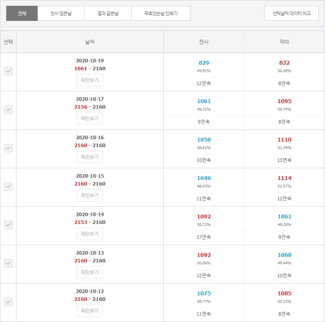Click 천사 value 1050
The width and height of the screenshot is (325, 322).
tap(204, 139)
